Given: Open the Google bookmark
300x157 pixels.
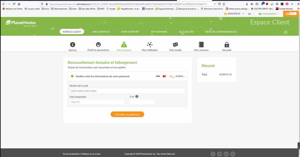Looking at the screenshot, I should pyautogui.click(x=111, y=9).
